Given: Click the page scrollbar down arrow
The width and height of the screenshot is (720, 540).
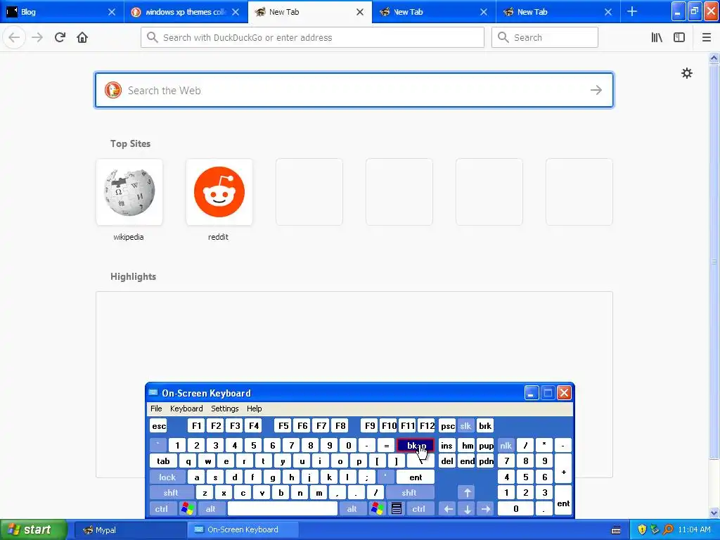Looking at the screenshot, I should coord(714,513).
